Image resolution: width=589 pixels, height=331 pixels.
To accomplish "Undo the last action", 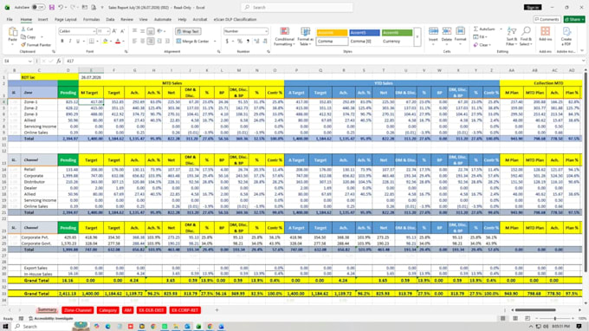I will [61, 8].
